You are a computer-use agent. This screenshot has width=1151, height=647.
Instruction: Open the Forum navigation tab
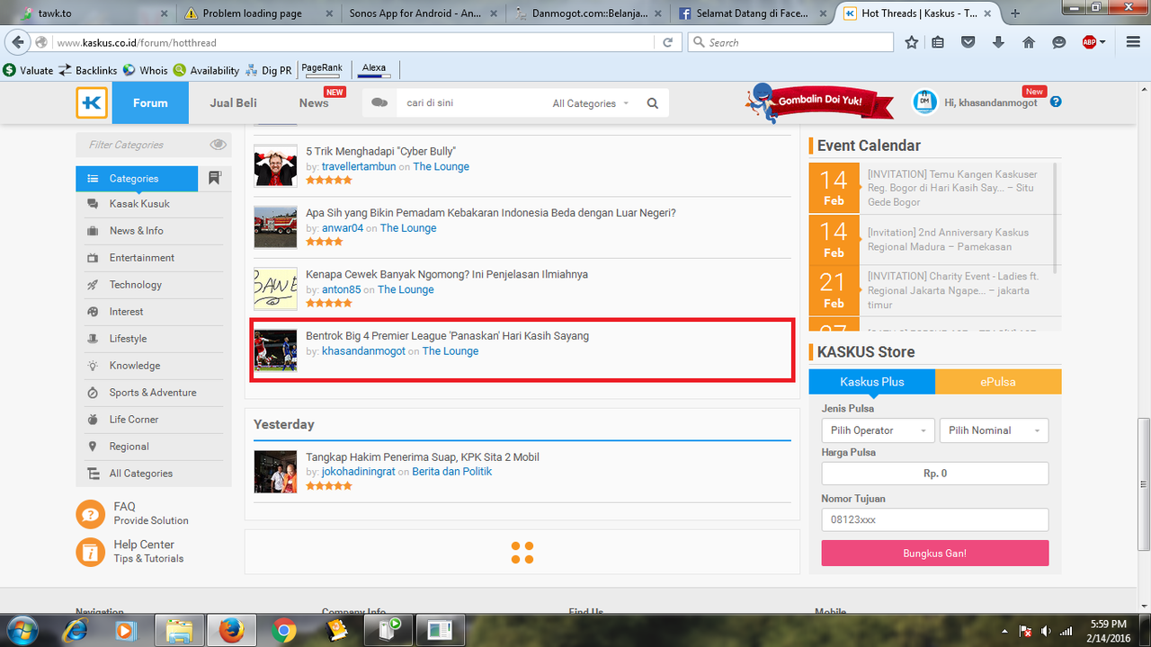tap(150, 102)
